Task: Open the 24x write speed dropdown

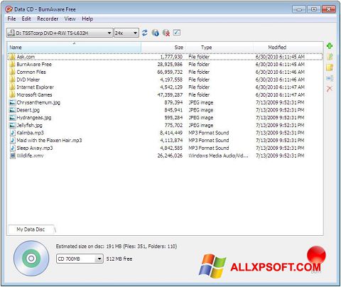Action: 126,33
